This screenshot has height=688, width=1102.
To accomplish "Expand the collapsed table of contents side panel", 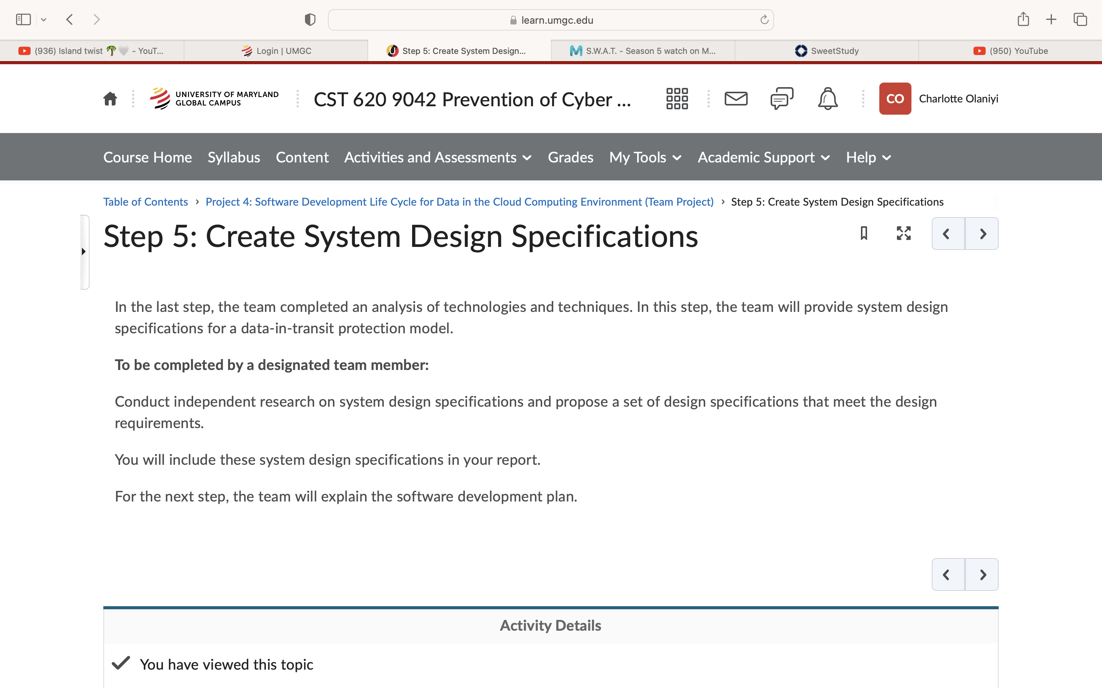I will [x=84, y=252].
